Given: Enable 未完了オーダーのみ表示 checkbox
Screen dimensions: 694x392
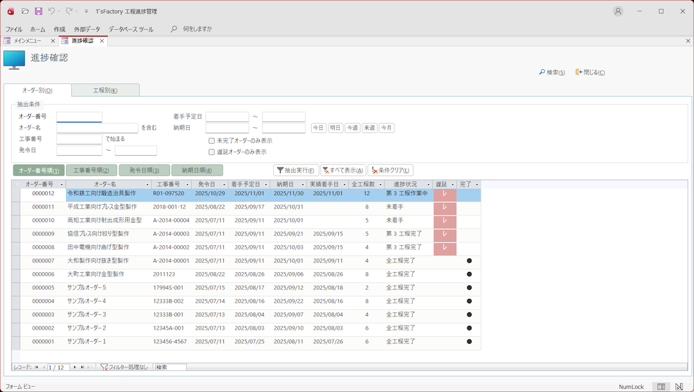Looking at the screenshot, I should 212,141.
